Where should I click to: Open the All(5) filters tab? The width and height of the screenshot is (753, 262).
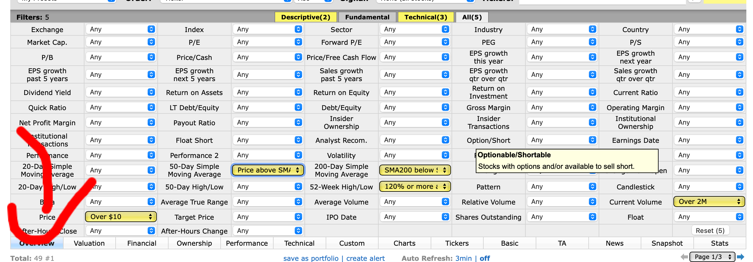coord(472,17)
